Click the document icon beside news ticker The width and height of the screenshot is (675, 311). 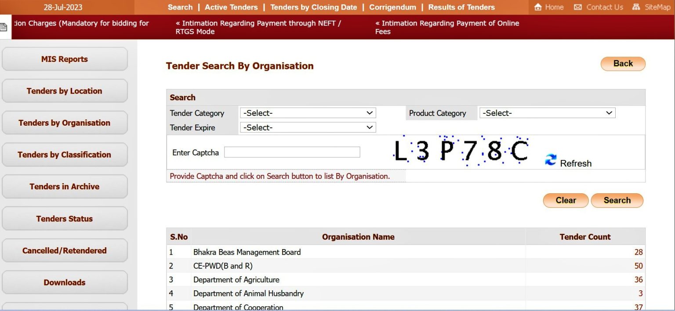pyautogui.click(x=4, y=27)
